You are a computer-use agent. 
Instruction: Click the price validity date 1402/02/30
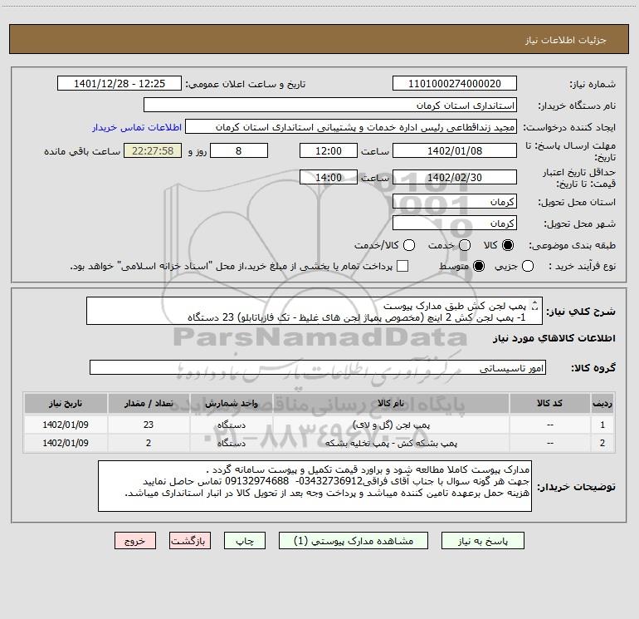[455, 177]
